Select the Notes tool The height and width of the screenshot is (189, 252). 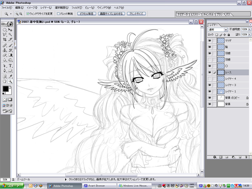pos(5,76)
